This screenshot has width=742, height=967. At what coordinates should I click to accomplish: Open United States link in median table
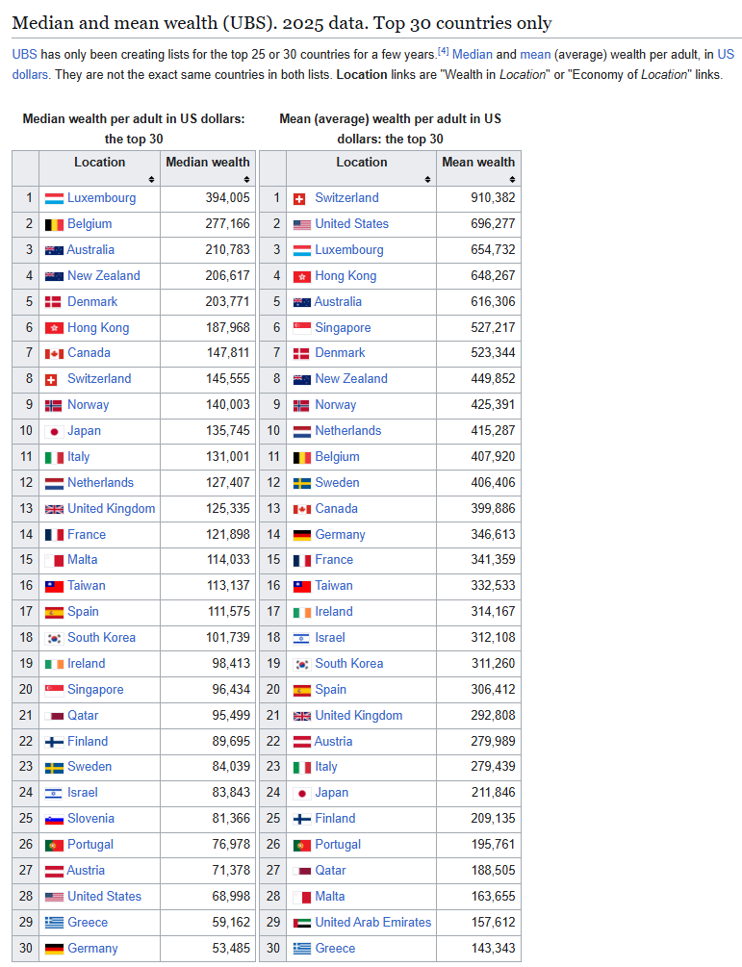104,896
